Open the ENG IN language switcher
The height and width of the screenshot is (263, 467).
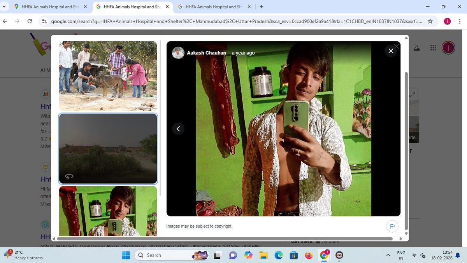tap(401, 255)
